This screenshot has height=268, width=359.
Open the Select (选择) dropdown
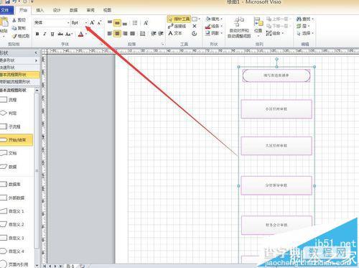click(305, 33)
